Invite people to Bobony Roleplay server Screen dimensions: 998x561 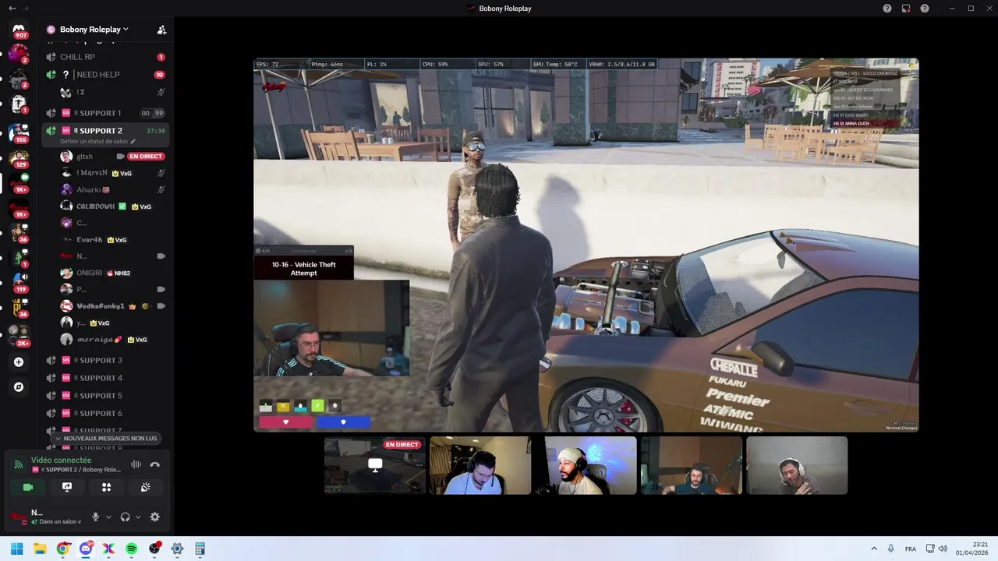(161, 30)
